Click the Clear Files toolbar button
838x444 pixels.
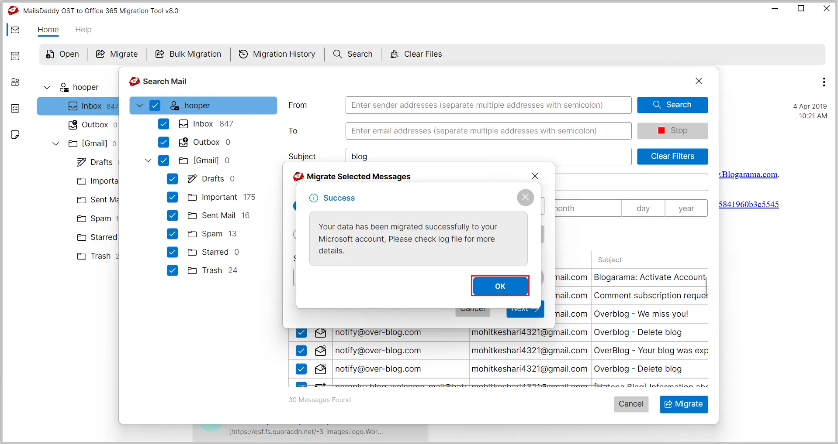(x=416, y=54)
